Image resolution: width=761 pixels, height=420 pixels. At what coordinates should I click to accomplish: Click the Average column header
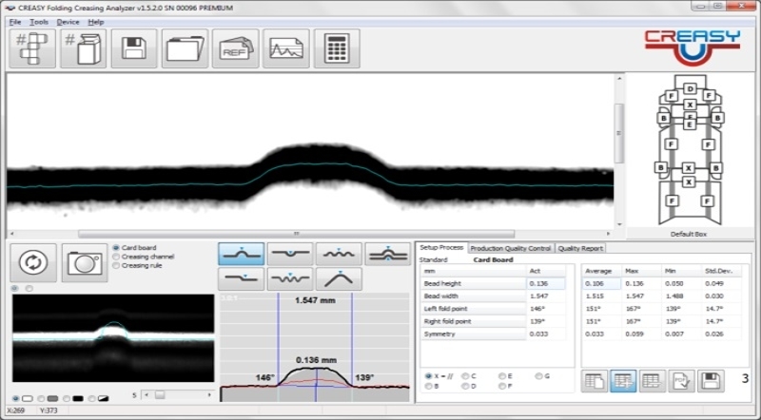click(x=602, y=271)
